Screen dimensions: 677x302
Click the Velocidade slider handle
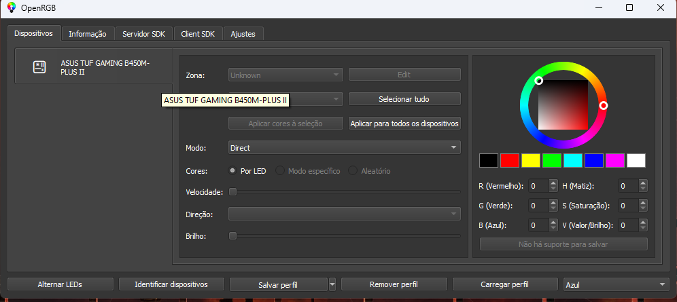click(x=232, y=191)
